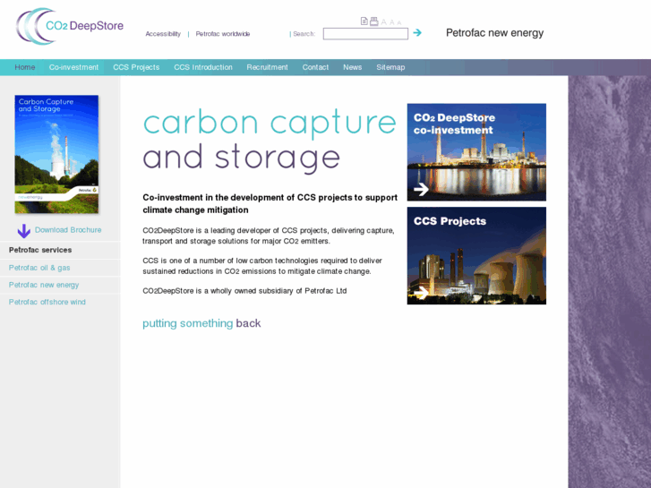651x488 pixels.
Task: Click the CO2 DeepStore logo
Action: coord(69,26)
